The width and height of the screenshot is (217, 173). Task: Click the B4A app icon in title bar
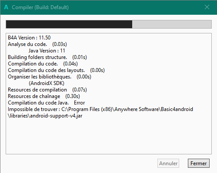(6, 7)
